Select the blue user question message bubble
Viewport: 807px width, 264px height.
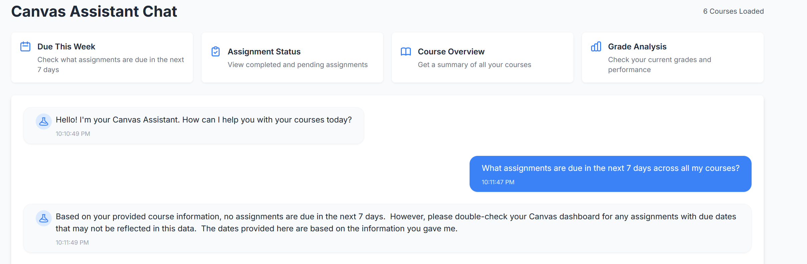610,174
